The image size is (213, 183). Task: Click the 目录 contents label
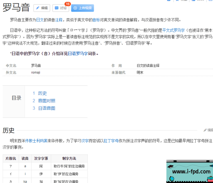pos(16,98)
